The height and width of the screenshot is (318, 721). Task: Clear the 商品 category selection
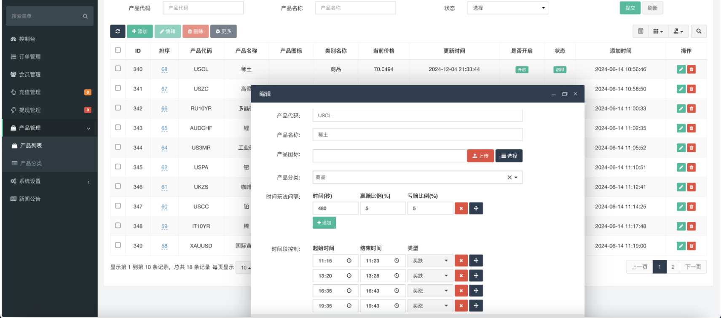[x=509, y=178]
